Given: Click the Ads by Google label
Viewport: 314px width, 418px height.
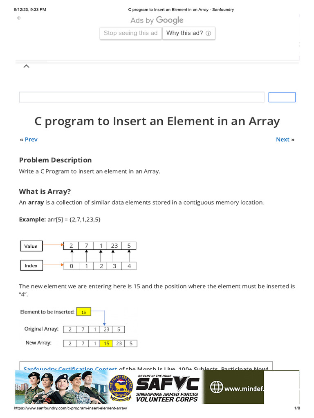Looking at the screenshot, I should 157,20.
